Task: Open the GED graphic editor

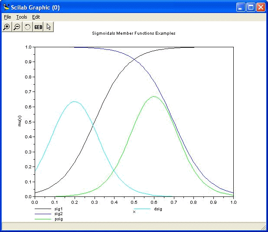Action: tap(38, 27)
